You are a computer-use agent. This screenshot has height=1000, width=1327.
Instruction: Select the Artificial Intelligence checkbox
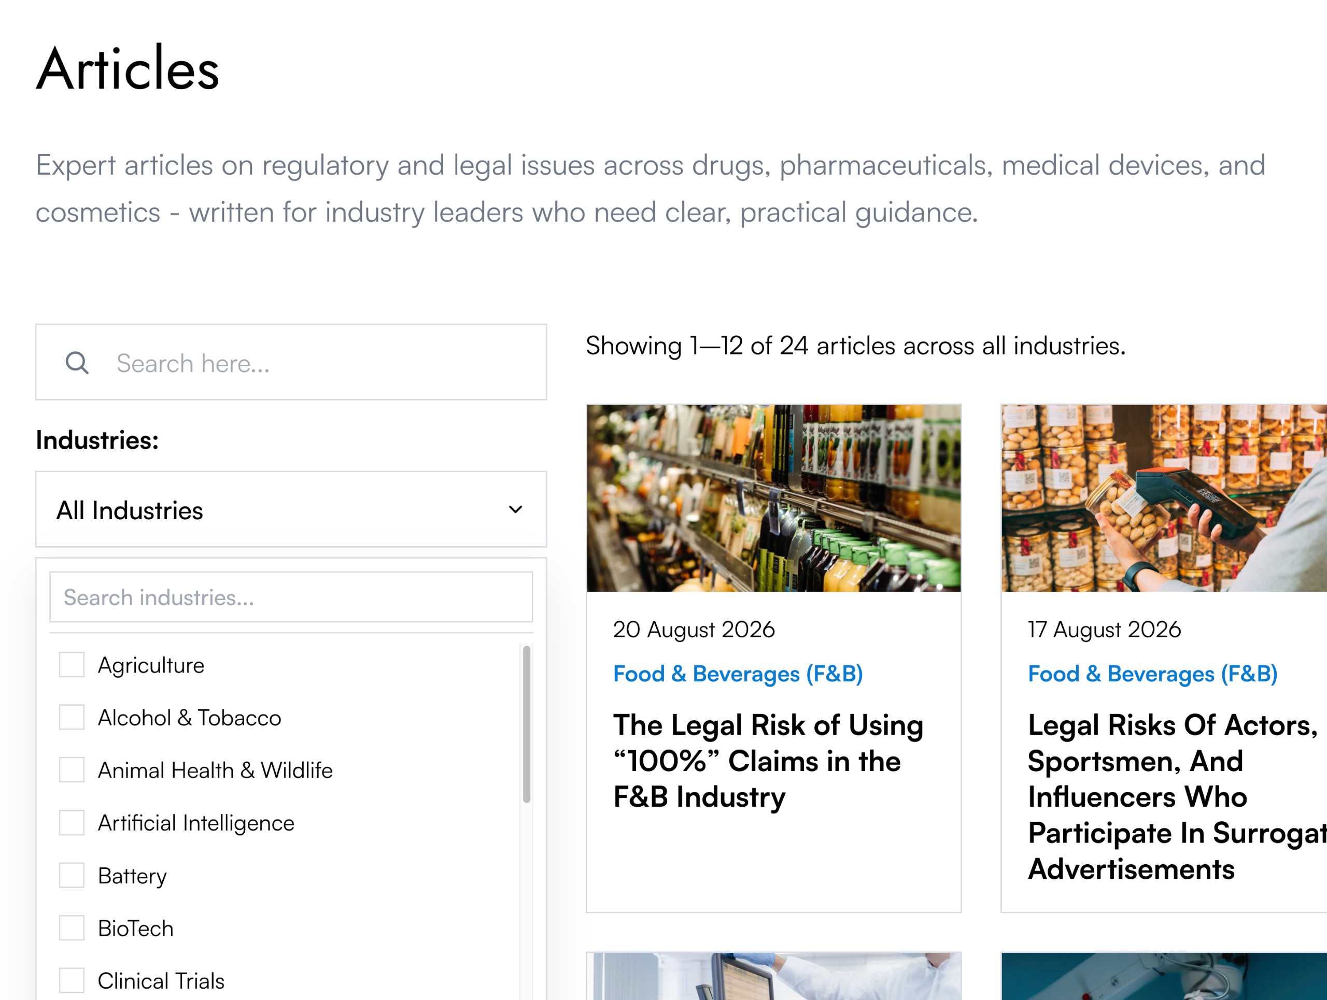coord(72,823)
